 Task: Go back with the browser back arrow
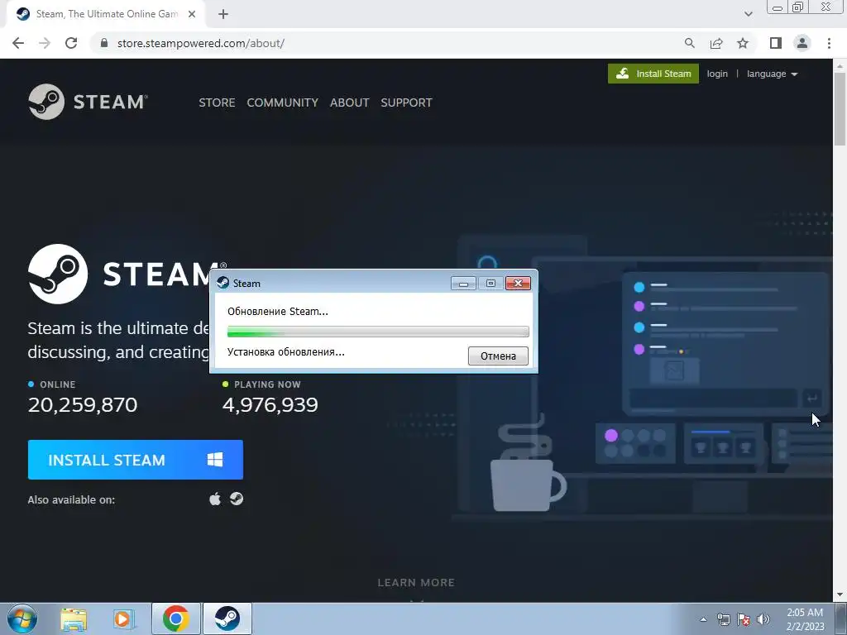pos(18,43)
